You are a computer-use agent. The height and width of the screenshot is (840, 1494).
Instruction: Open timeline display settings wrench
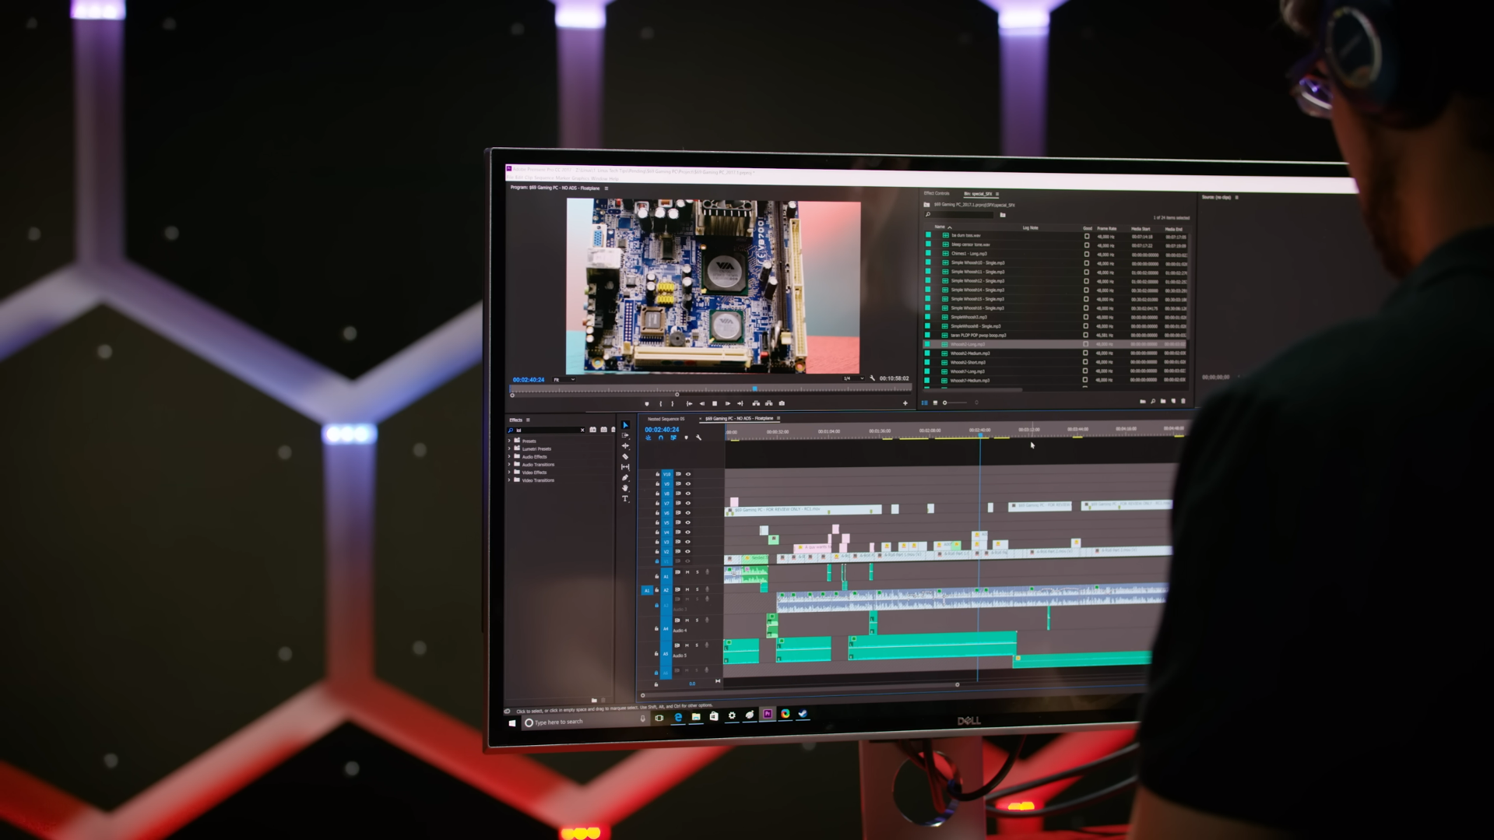tap(698, 438)
